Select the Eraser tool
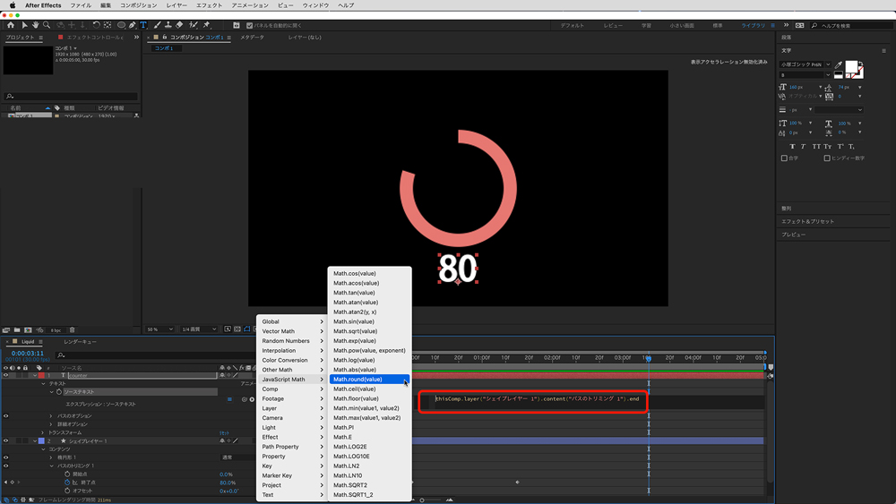Image resolution: width=896 pixels, height=504 pixels. (x=179, y=25)
